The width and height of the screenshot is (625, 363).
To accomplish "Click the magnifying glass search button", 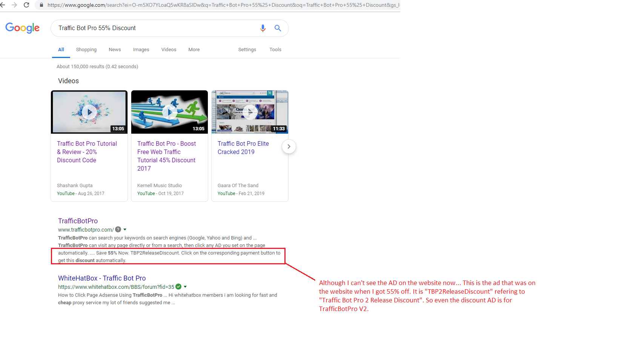I will tap(278, 28).
